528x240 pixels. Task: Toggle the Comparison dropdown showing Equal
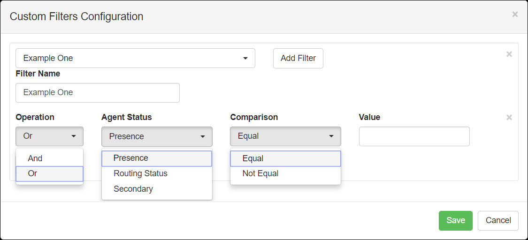[285, 136]
